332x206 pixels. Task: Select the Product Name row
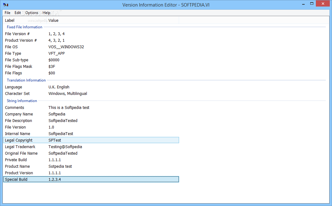click(91, 166)
